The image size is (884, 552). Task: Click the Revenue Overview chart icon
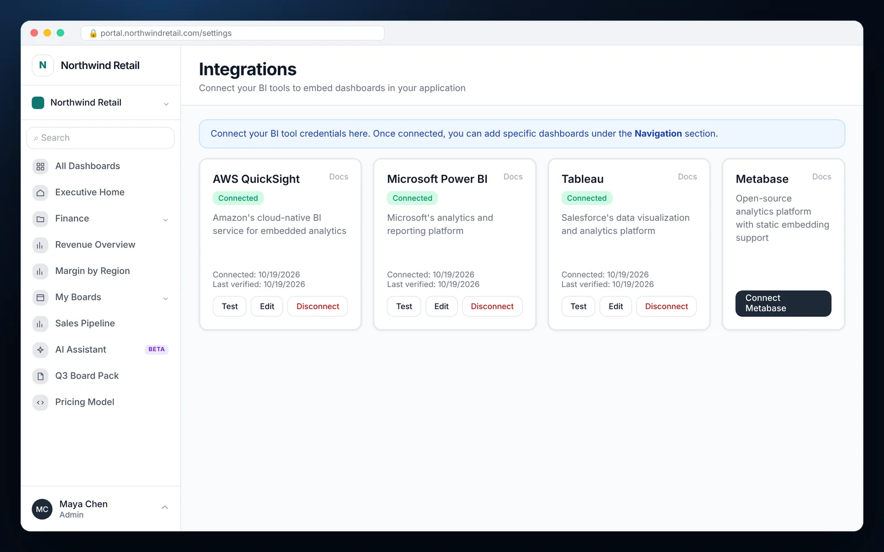tap(40, 245)
